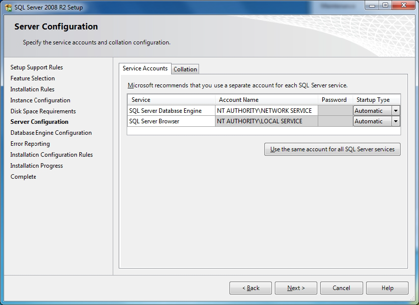Click Installation Rules step in sidebar
This screenshot has height=305, width=419.
coord(32,89)
